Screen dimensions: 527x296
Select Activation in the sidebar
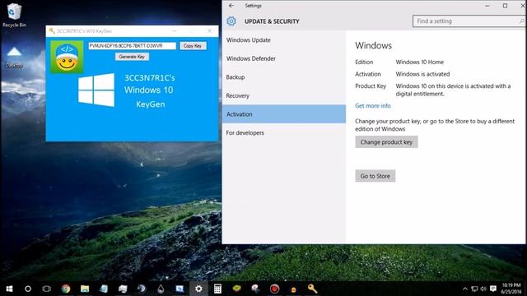[x=283, y=114]
